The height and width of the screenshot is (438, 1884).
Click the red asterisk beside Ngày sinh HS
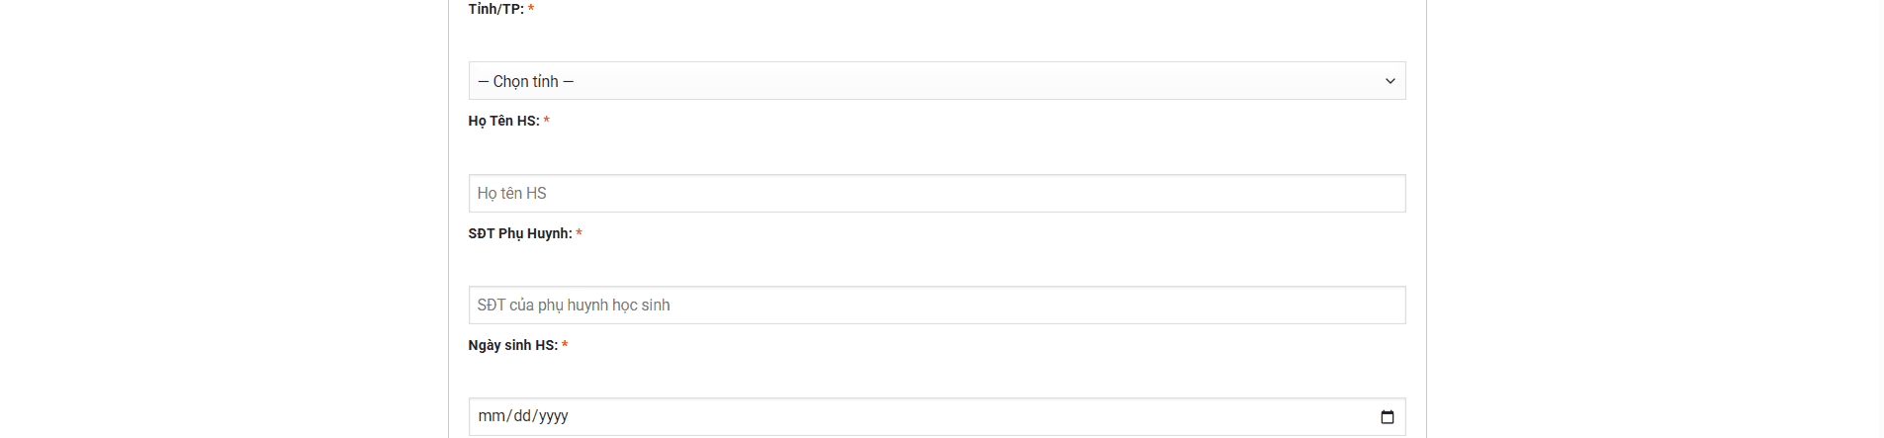point(565,345)
